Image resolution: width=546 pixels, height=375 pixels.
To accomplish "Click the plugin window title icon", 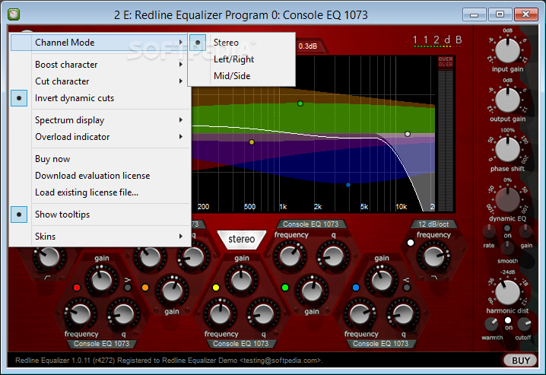I will [x=14, y=14].
